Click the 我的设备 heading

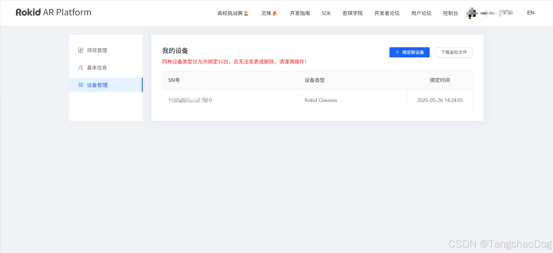pos(175,51)
